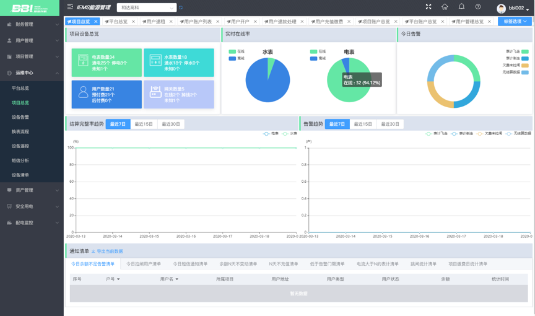535x316 pixels.
Task: Click the 导出当前数据 link
Action: click(x=110, y=251)
